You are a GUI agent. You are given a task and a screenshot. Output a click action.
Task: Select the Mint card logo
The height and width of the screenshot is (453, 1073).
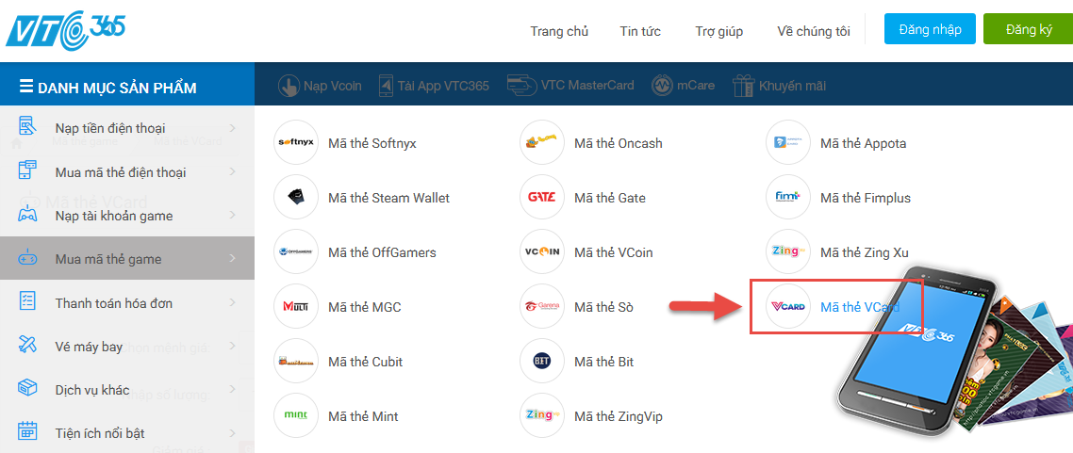coord(296,416)
